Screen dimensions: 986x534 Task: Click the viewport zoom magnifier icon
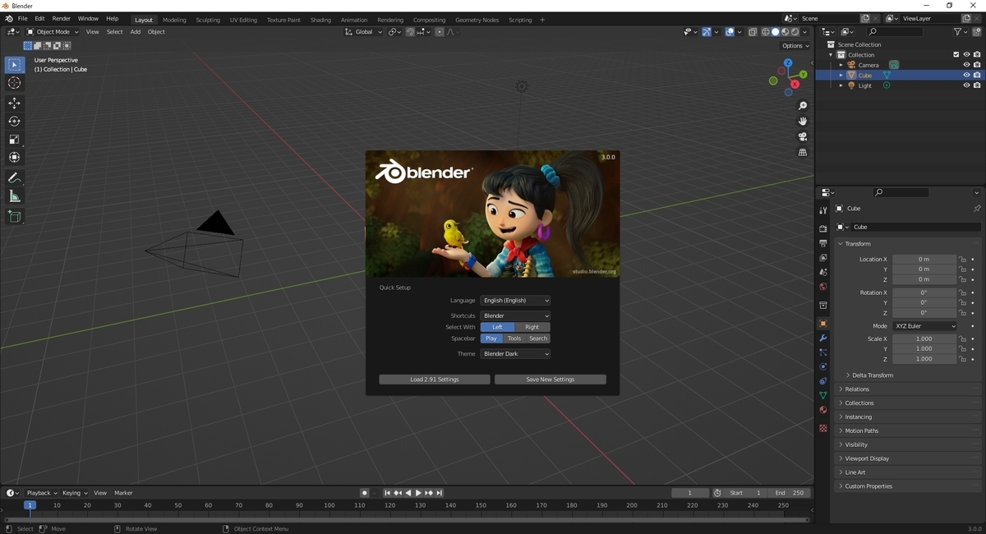point(803,106)
